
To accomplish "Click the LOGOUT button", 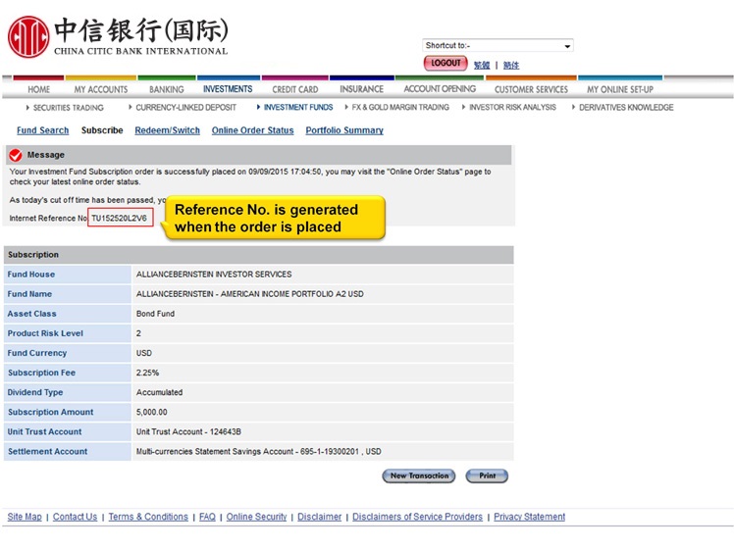I will point(446,63).
